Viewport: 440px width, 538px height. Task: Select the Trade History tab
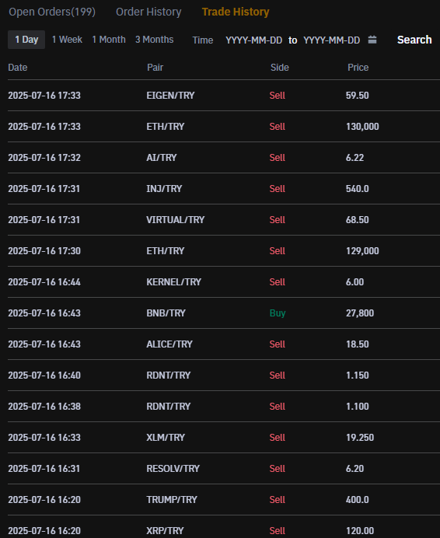coord(236,12)
